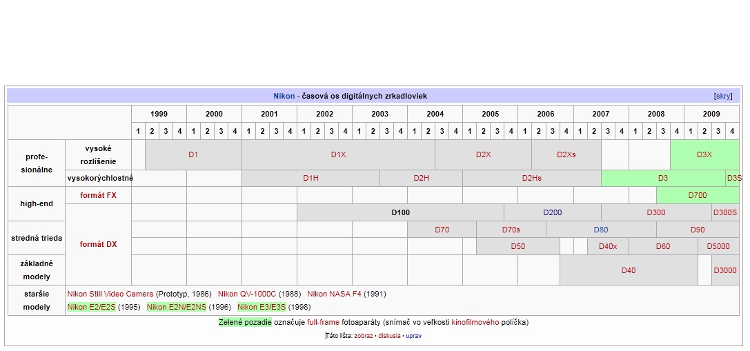Image resolution: width=750 pixels, height=351 pixels.
Task: Open the formát FX link
Action: point(98,195)
